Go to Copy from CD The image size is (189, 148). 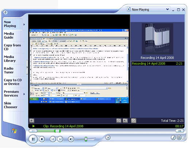pyautogui.click(x=12, y=47)
